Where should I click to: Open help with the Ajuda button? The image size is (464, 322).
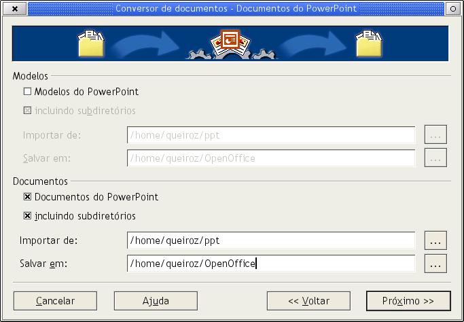pyautogui.click(x=156, y=301)
